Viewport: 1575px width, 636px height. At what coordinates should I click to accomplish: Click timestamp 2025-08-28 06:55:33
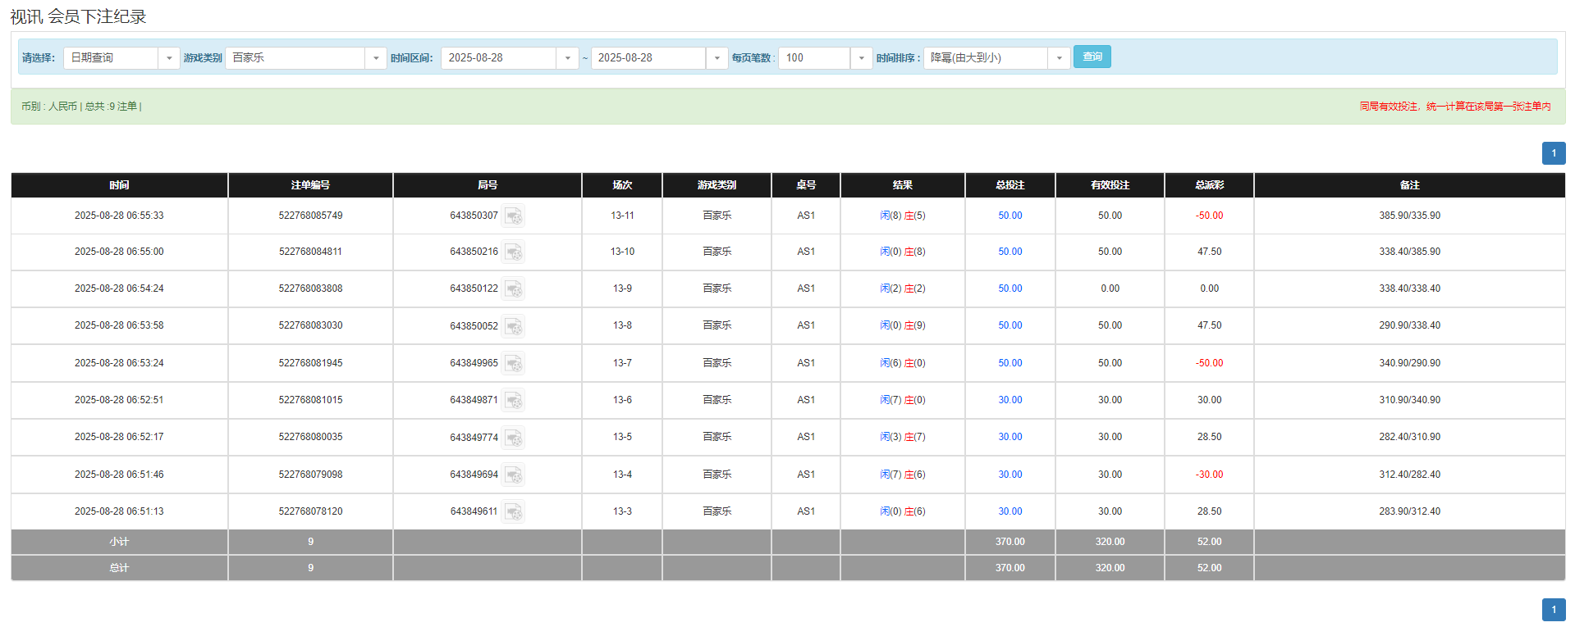pyautogui.click(x=119, y=216)
